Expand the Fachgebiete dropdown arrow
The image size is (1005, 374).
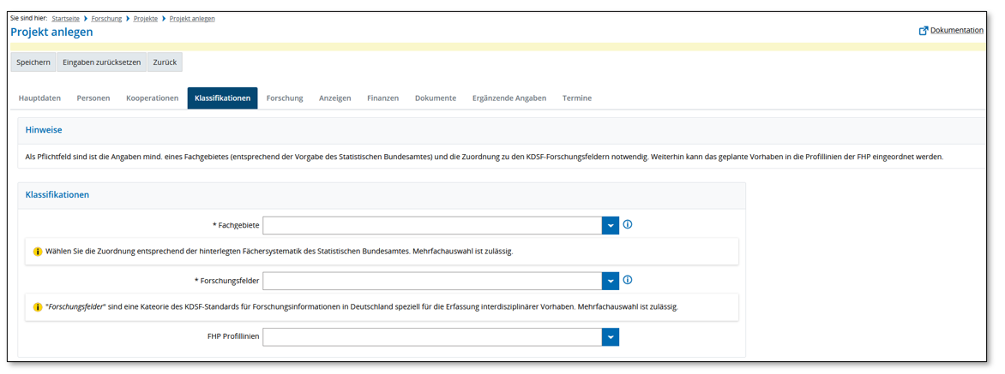tap(611, 226)
